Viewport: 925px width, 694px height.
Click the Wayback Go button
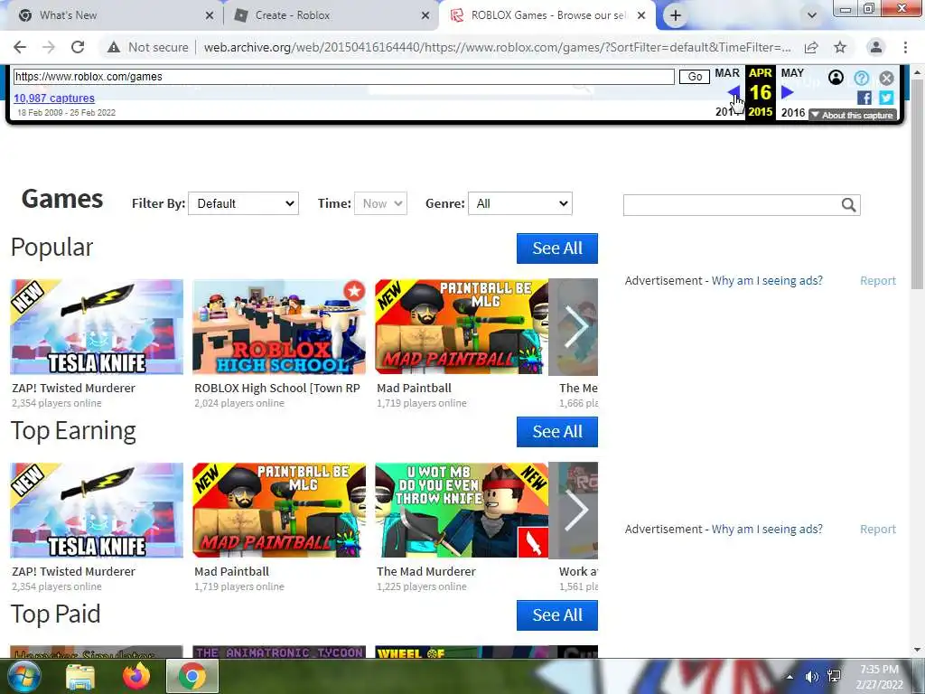pos(695,77)
